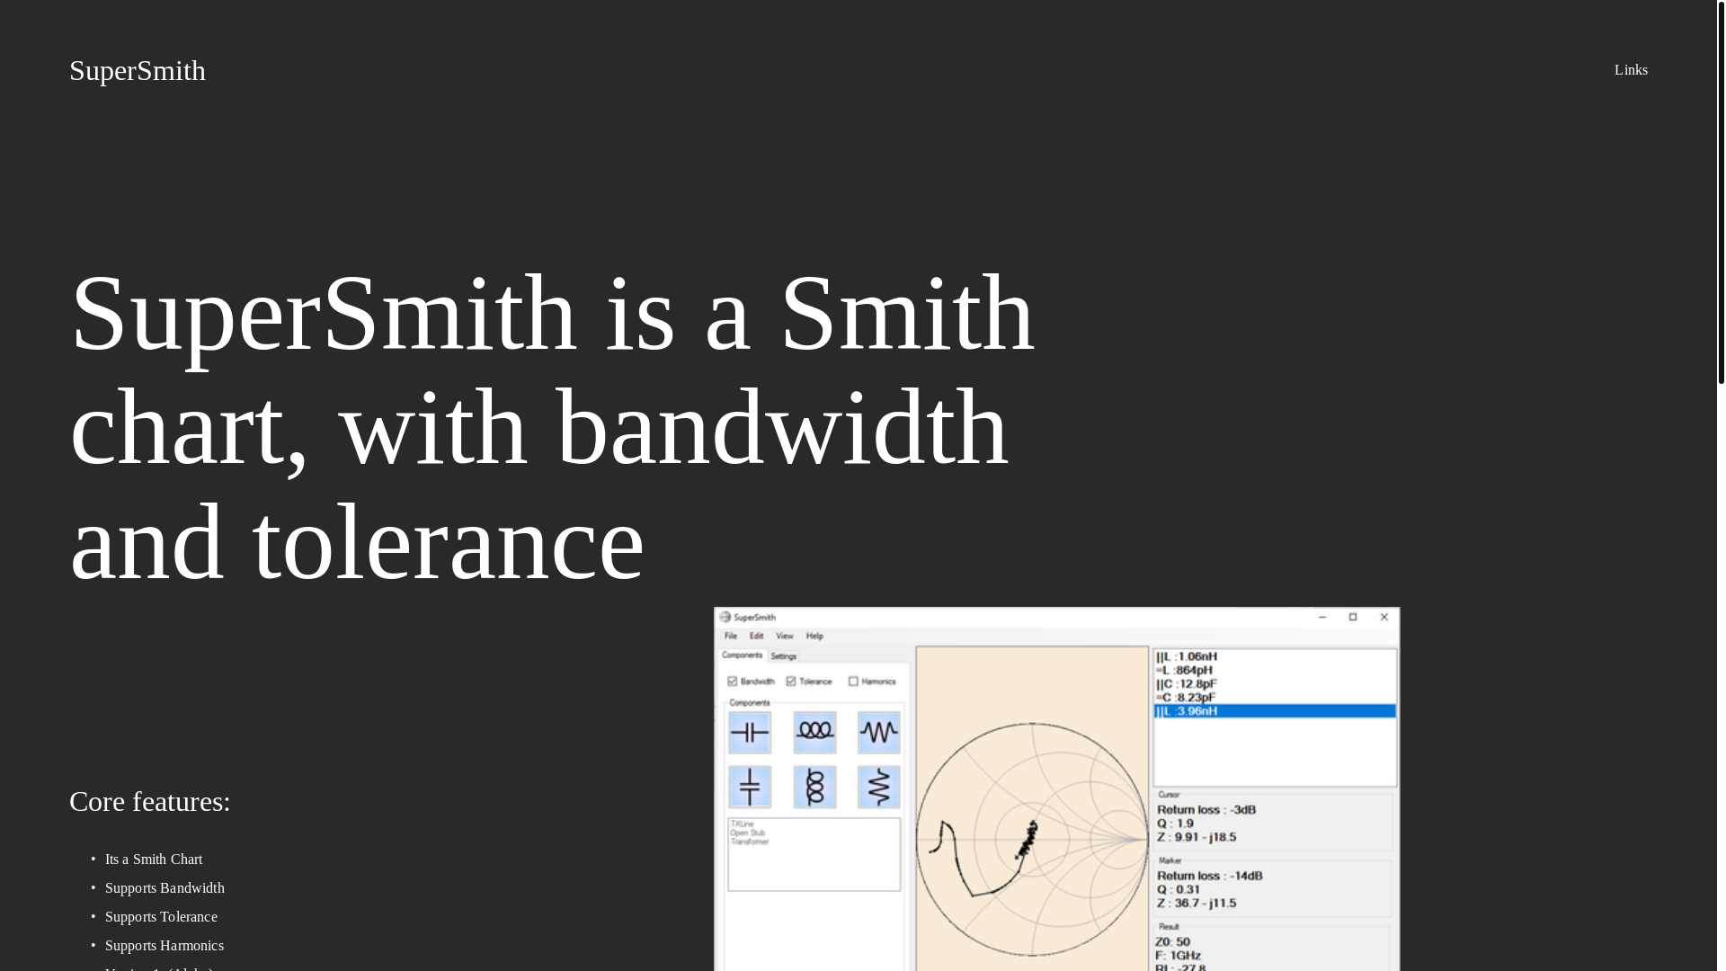Click the Marker Z : 36.7 - j11.5 value
Screen dimensions: 1726x971
pos(1197,903)
